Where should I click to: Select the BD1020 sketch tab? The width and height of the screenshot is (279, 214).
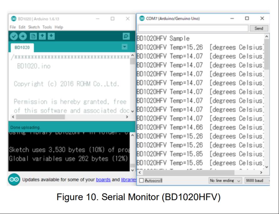point(22,48)
